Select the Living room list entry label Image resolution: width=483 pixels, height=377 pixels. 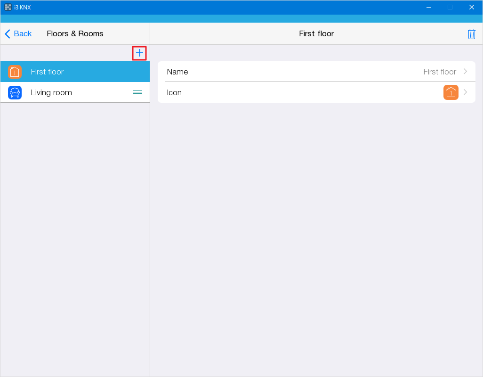pos(51,92)
